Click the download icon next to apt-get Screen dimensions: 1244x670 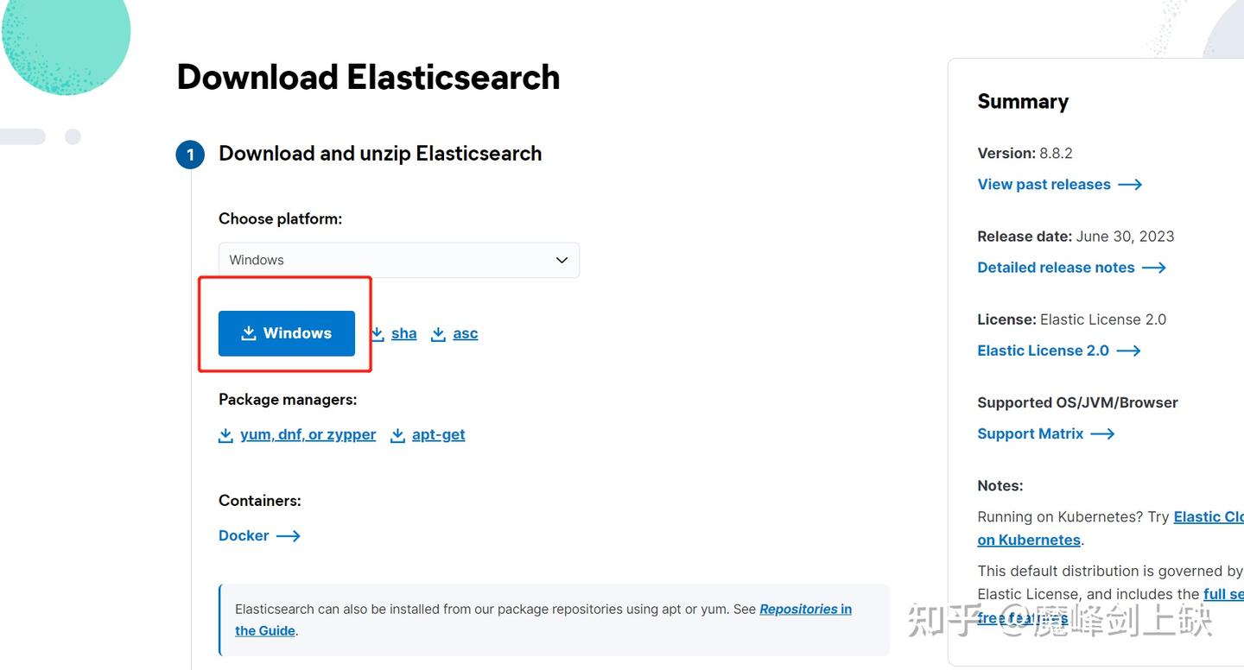pyautogui.click(x=397, y=435)
